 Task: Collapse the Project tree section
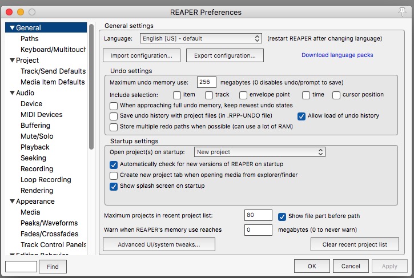click(12, 60)
